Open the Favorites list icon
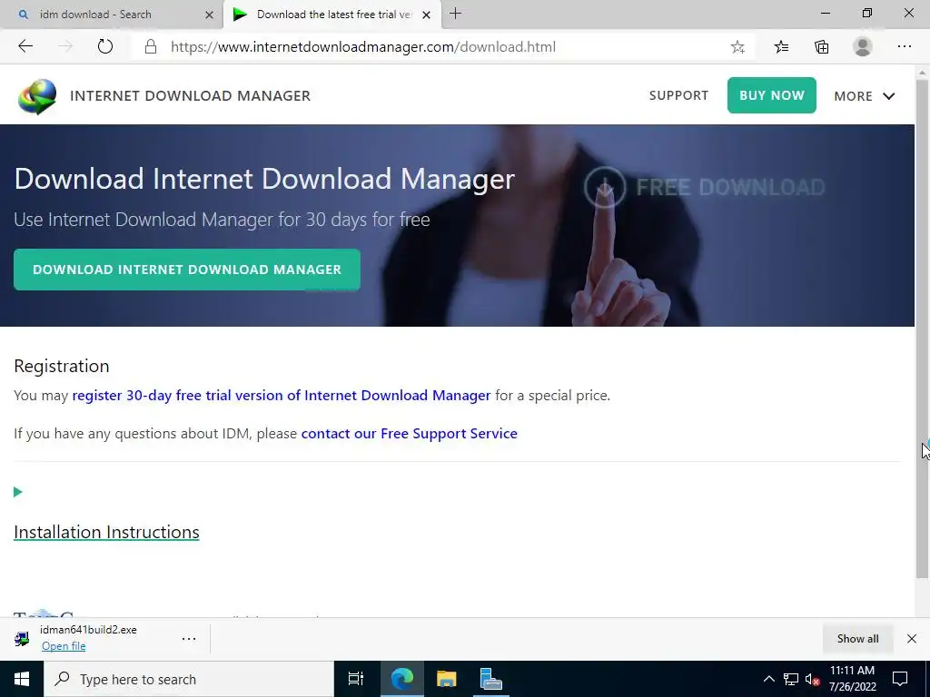 pos(781,47)
